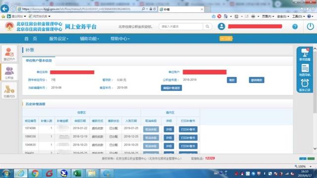The height and width of the screenshot is (178, 317).
Task: Expand the 服务设定 navigation menu
Action: click(x=58, y=39)
